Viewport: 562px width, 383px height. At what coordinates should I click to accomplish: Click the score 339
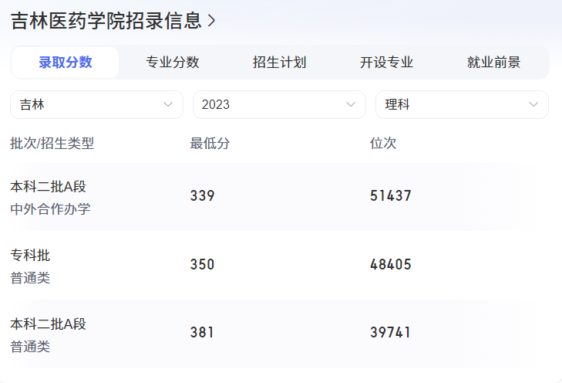(x=203, y=195)
